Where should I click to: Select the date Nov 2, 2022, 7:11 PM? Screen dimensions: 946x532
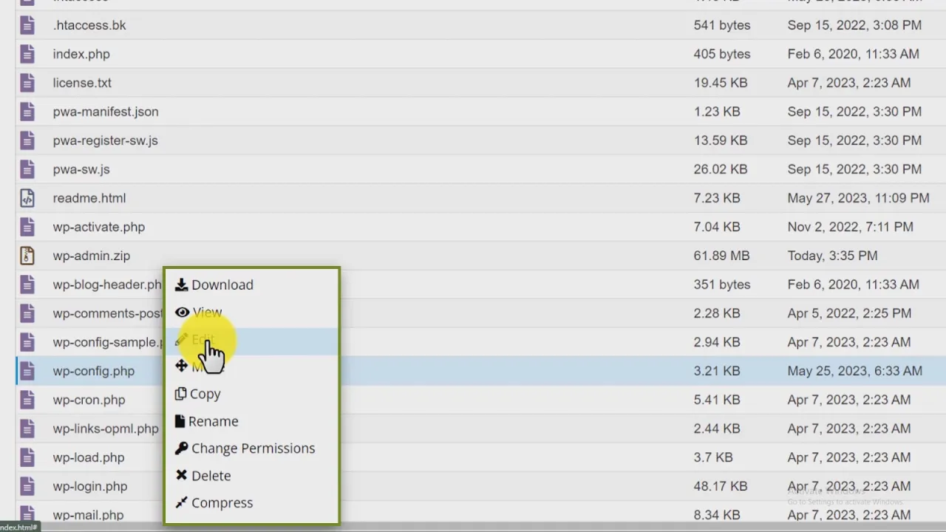coord(851,227)
